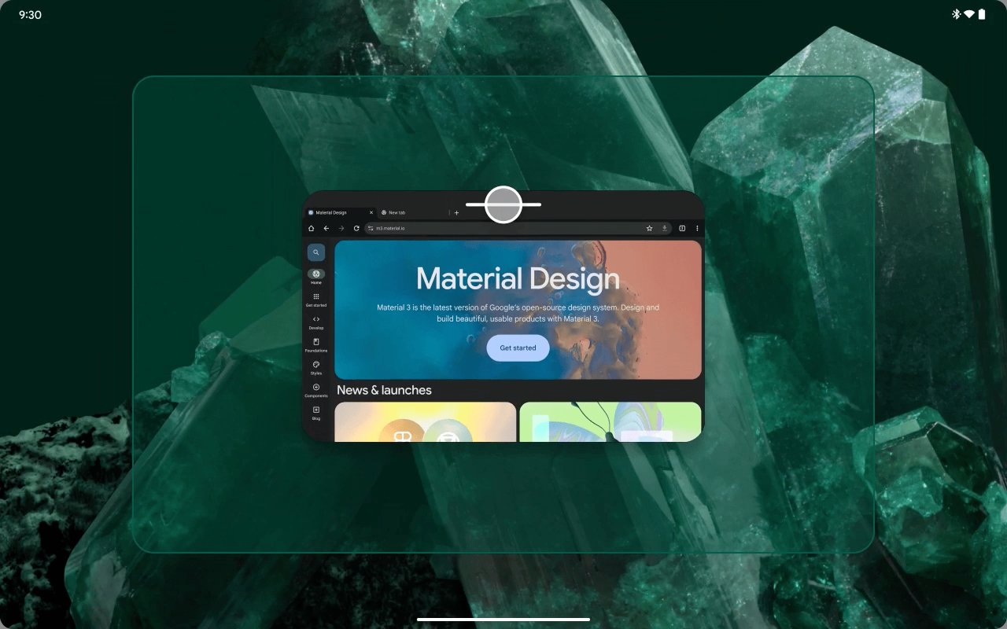Open the tab switcher icon
This screenshot has width=1007, height=629.
coord(682,228)
